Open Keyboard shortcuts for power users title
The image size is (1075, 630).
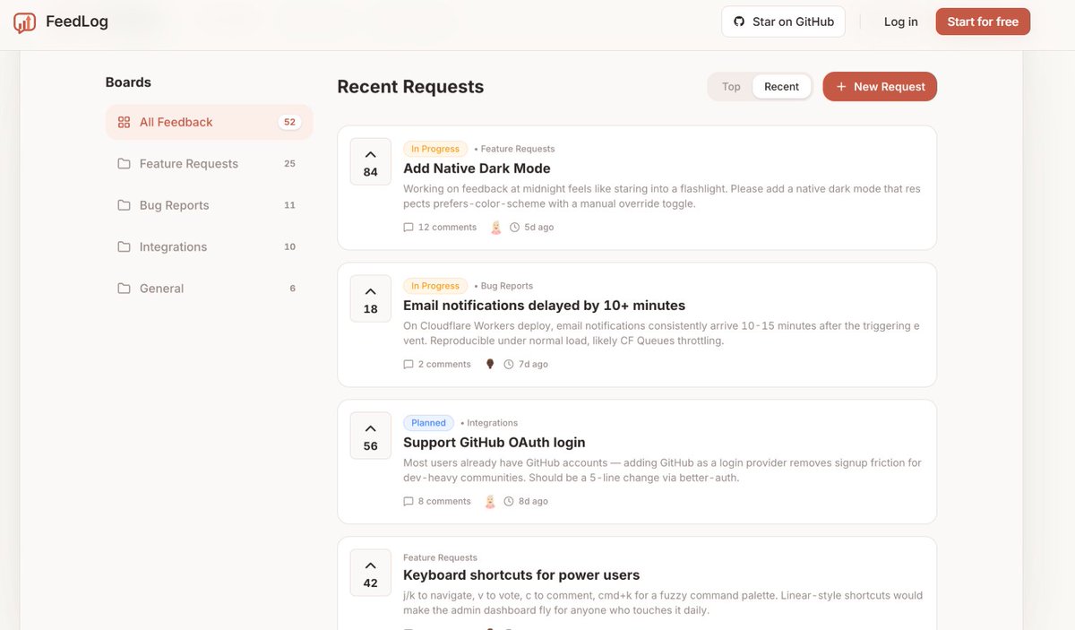pyautogui.click(x=521, y=575)
